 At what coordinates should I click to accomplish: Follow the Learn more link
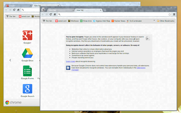(70, 62)
